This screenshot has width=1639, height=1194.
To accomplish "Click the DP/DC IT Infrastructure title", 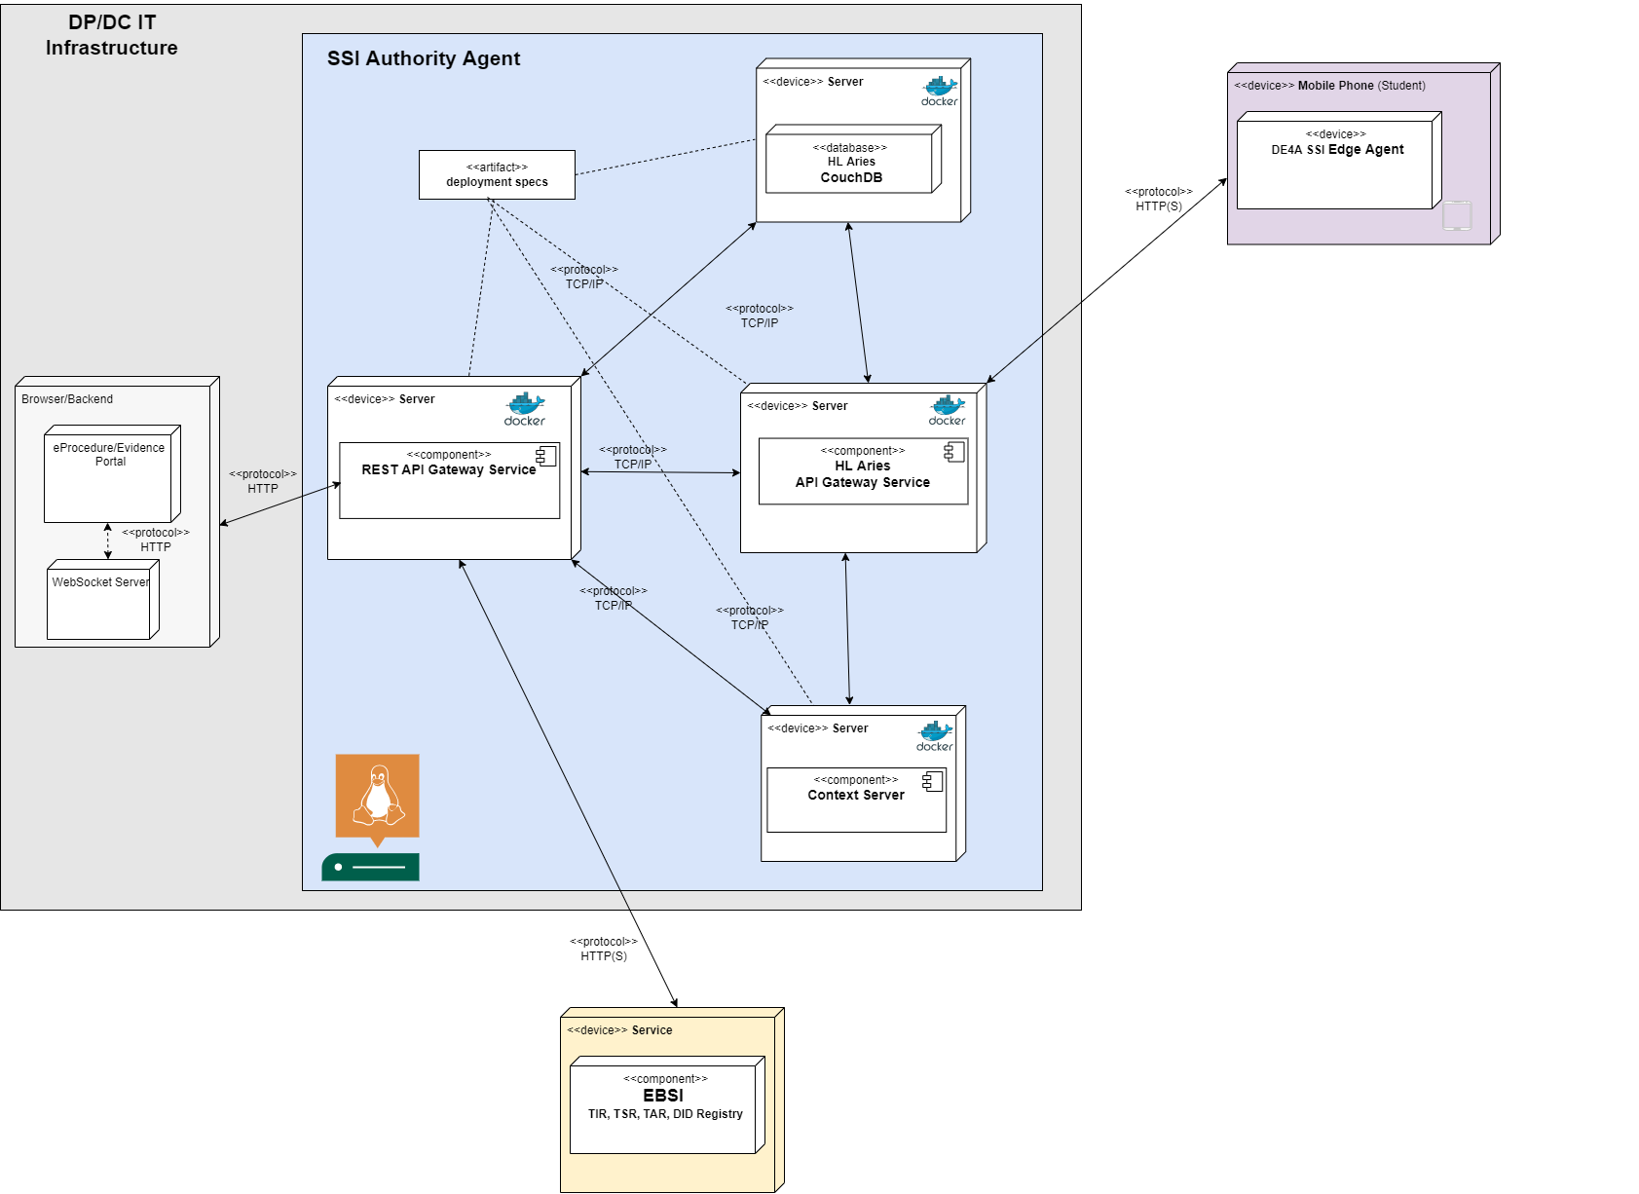I will (112, 35).
